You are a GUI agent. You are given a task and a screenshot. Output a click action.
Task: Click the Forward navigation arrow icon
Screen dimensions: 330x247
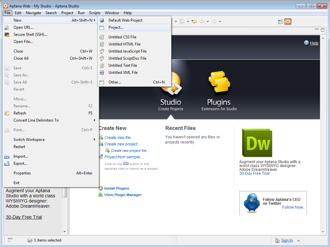pos(214,21)
